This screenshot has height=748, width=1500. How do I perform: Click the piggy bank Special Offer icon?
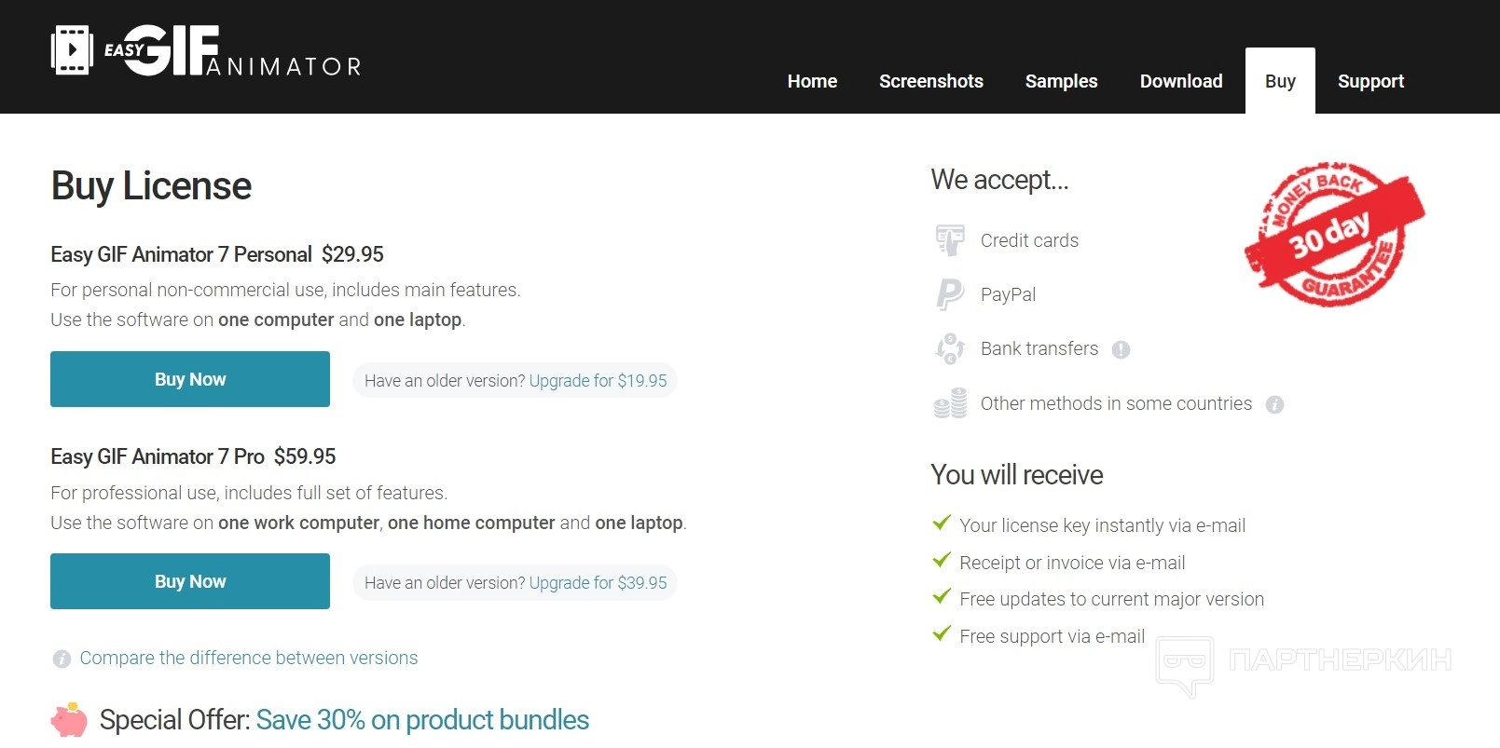click(x=69, y=720)
